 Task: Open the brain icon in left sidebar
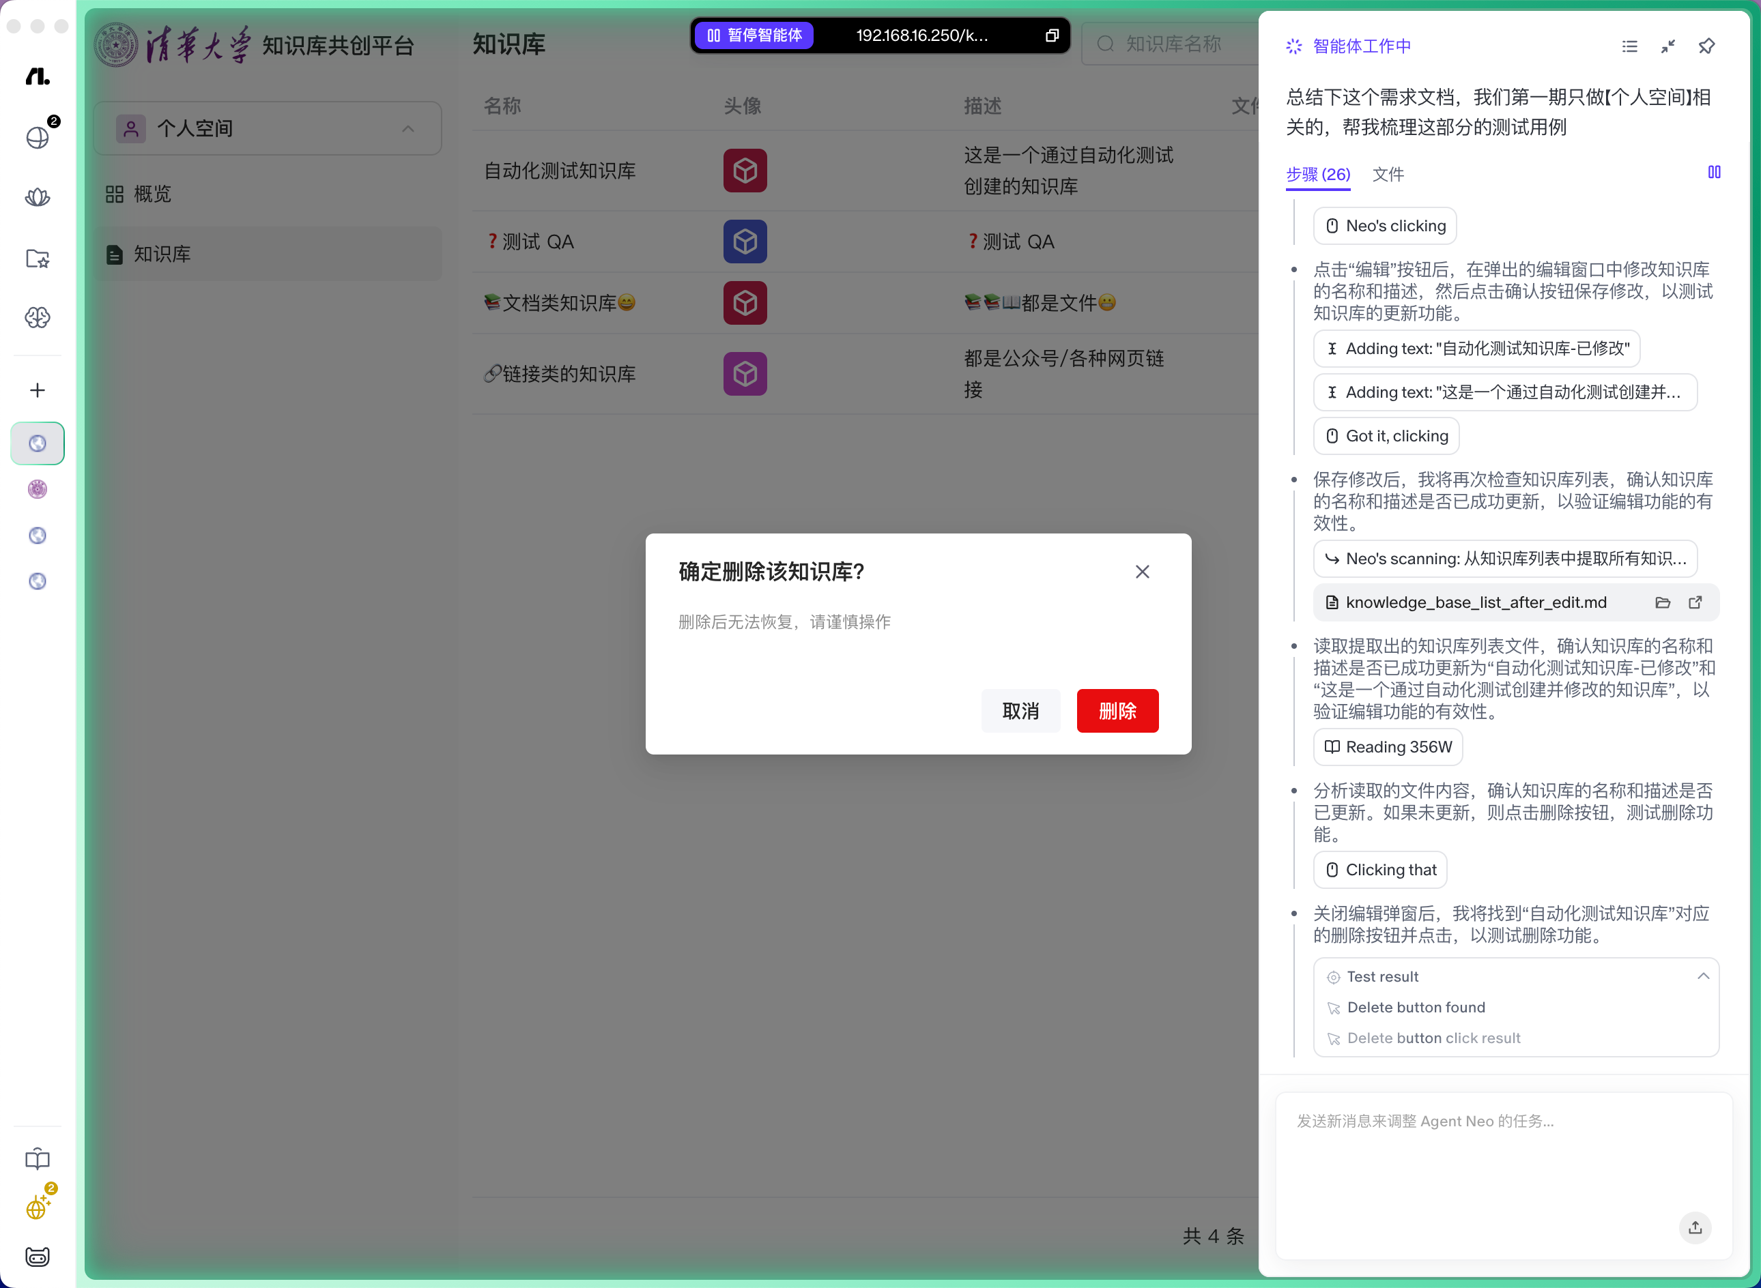tap(38, 317)
